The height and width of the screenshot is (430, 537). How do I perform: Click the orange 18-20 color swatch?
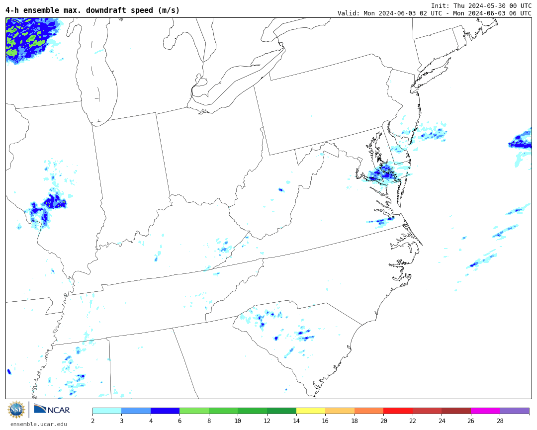[369, 411]
